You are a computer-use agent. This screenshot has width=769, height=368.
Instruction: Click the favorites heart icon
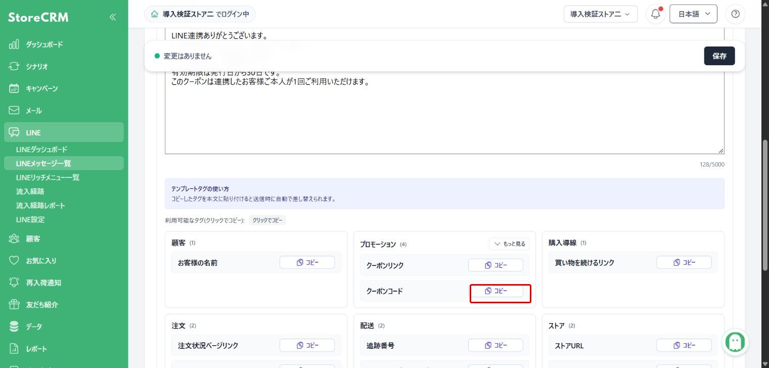coord(14,260)
